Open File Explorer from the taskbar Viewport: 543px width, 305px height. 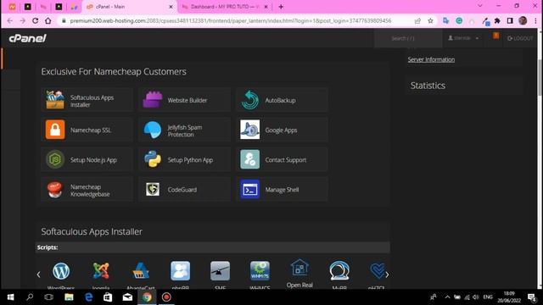69,297
